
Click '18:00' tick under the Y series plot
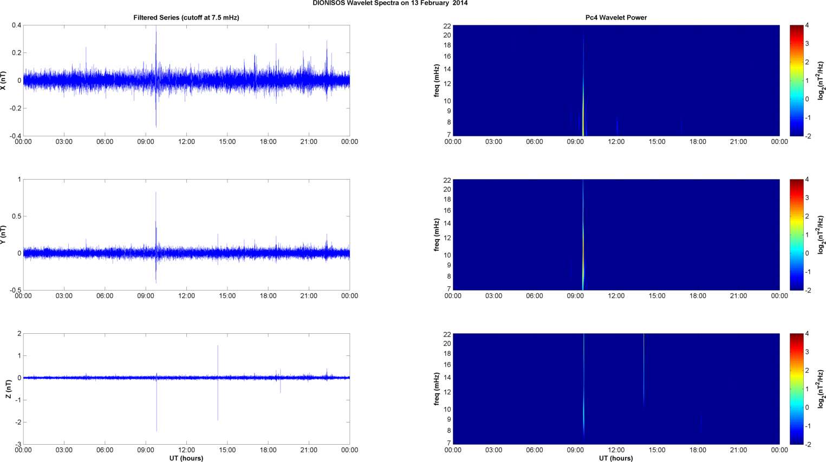click(268, 296)
